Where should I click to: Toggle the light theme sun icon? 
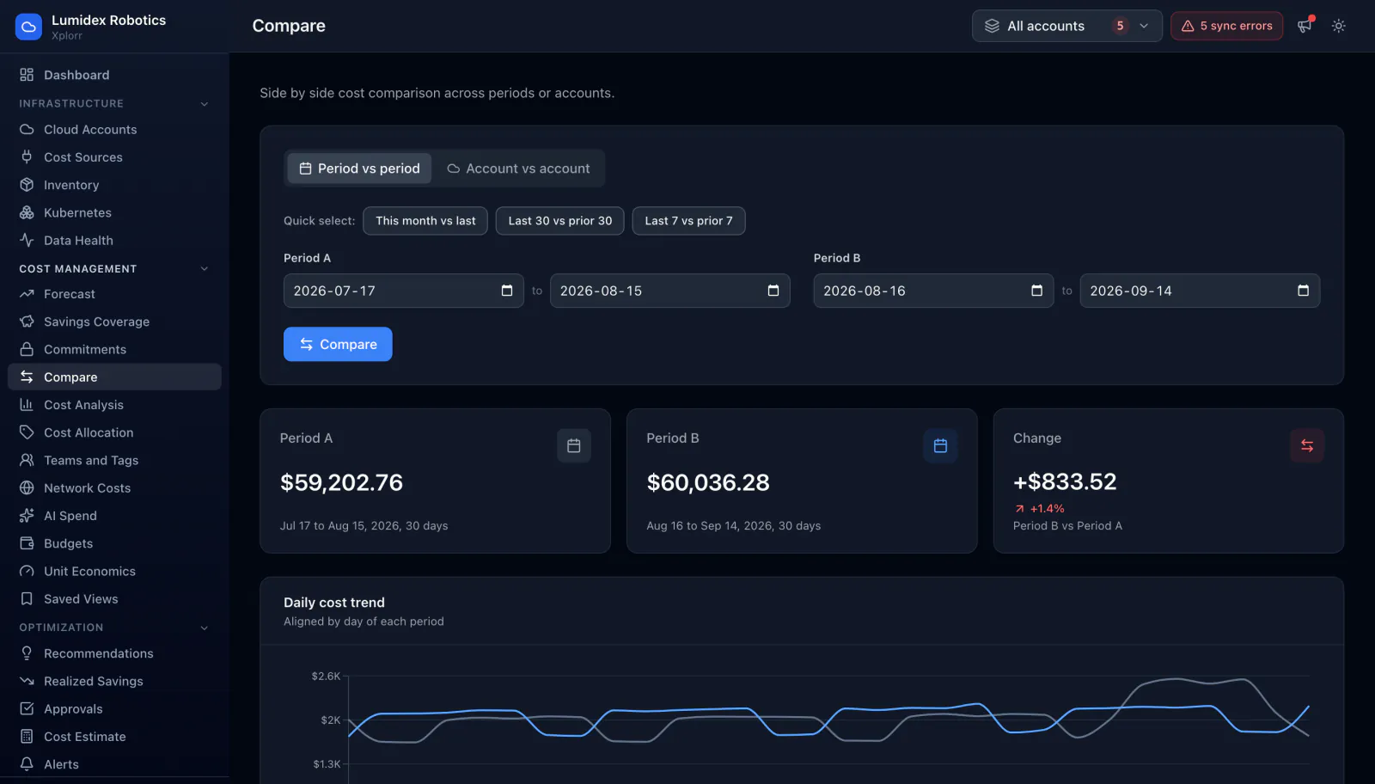[1339, 26]
